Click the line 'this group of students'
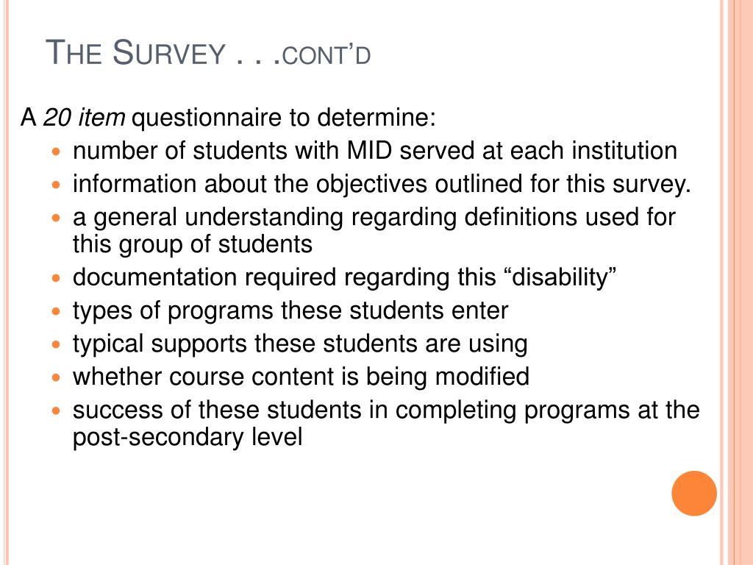 click(193, 244)
